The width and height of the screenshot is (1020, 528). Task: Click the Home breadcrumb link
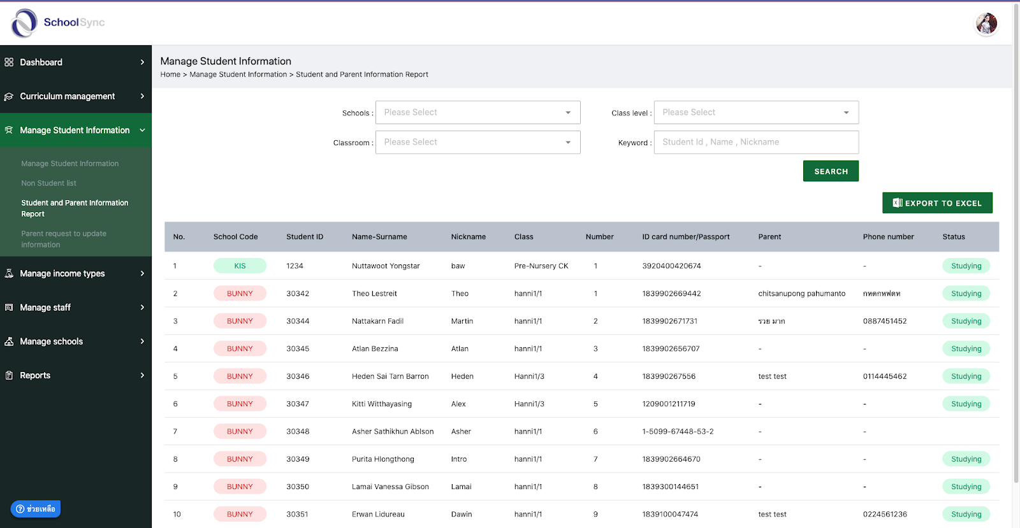click(x=170, y=75)
